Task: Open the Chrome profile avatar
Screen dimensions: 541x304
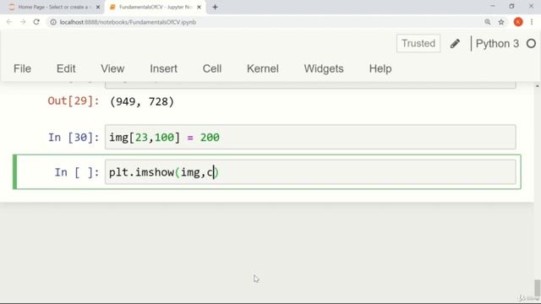Action: [518, 22]
